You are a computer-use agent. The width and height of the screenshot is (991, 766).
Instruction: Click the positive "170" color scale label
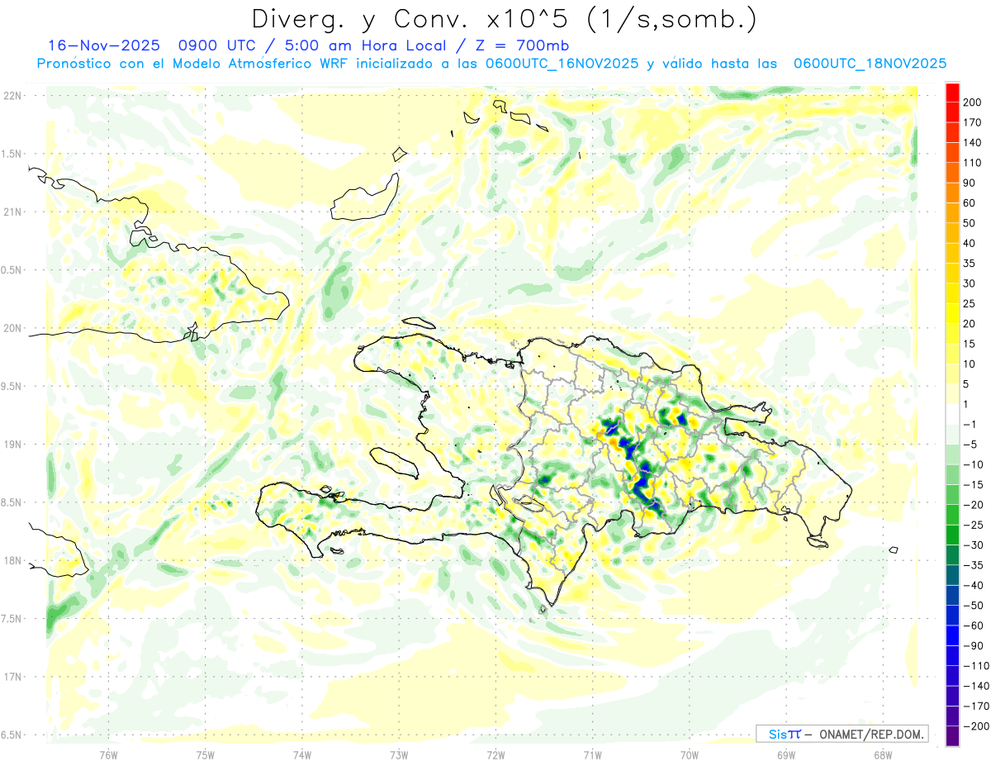972,122
